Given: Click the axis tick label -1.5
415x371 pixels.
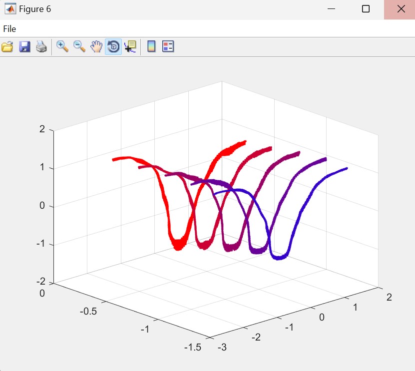Looking at the screenshot, I should coord(192,348).
